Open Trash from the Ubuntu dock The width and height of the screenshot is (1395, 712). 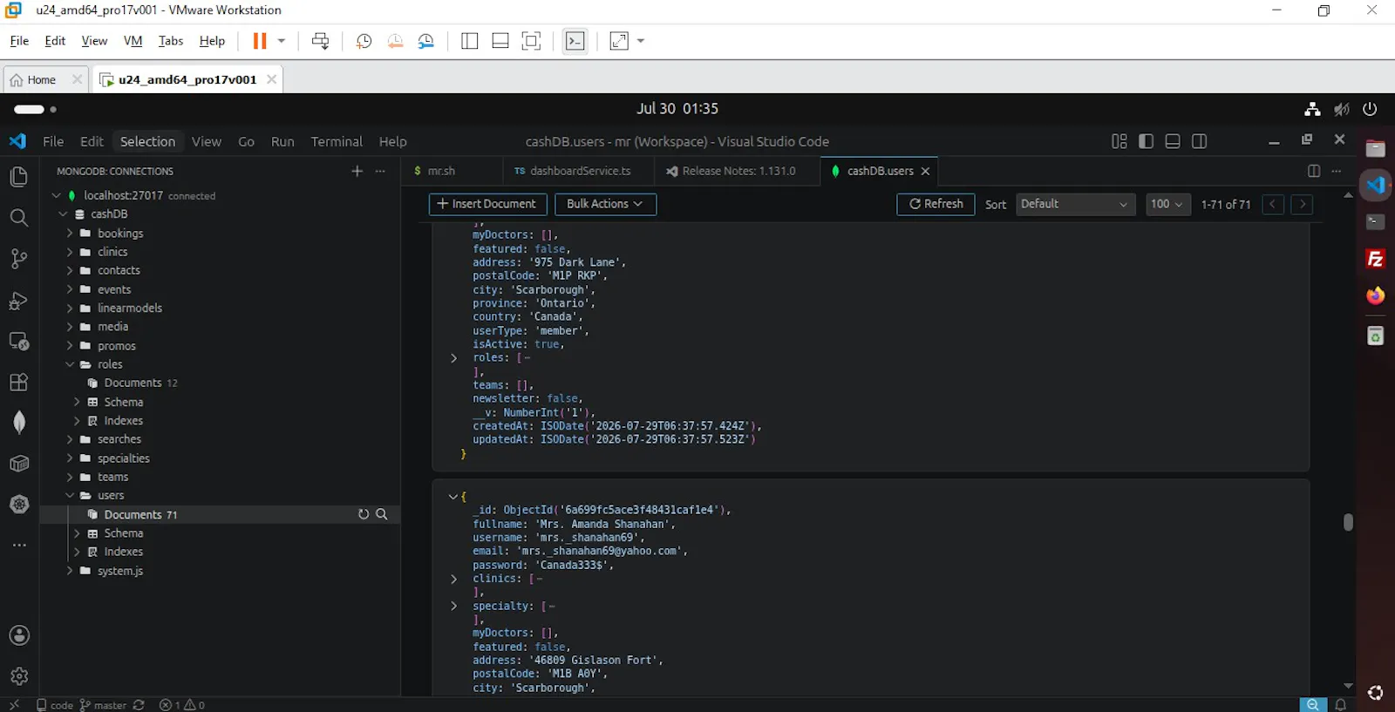click(x=1376, y=336)
